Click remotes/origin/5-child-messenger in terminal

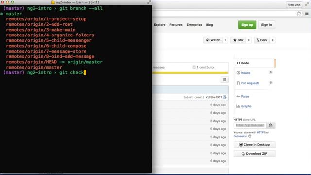(49, 40)
